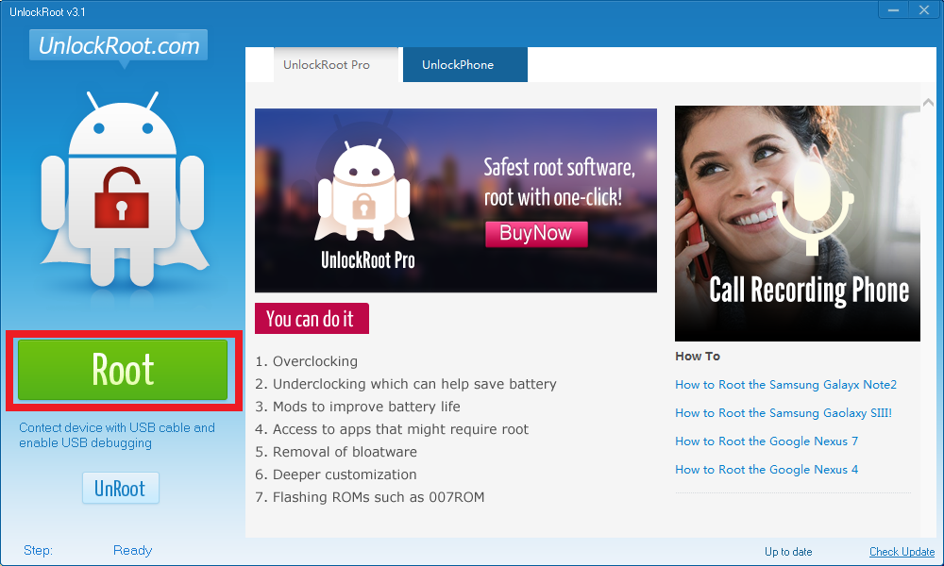Click the UnRoot button
The width and height of the screenshot is (944, 566).
point(121,488)
